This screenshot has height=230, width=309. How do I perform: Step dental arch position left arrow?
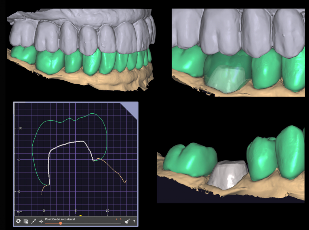click(x=117, y=219)
